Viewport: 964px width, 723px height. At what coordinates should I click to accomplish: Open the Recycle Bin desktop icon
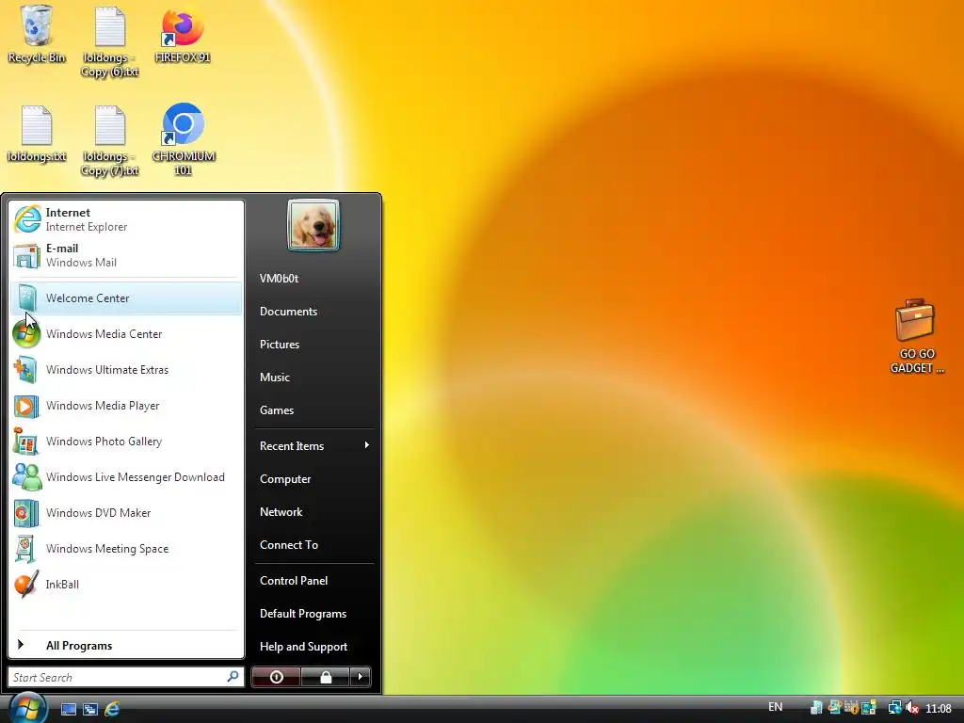pyautogui.click(x=37, y=34)
